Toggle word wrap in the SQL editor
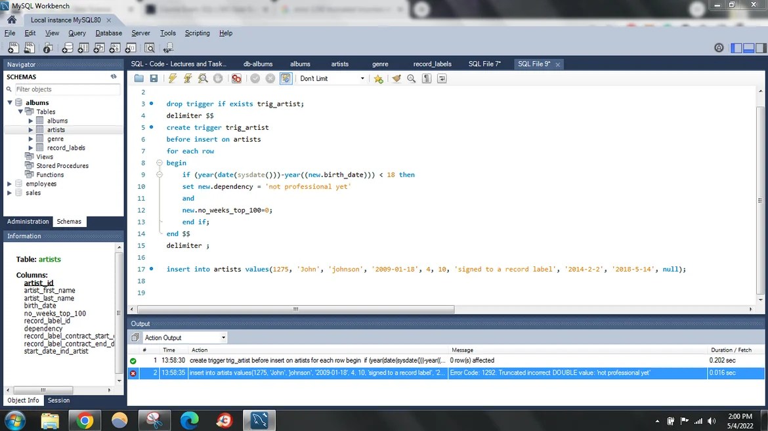 (x=442, y=78)
